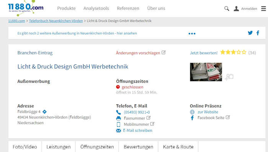Click edit icon next to Faxnummer
Viewport: 268px width, 152px height.
(x=149, y=118)
